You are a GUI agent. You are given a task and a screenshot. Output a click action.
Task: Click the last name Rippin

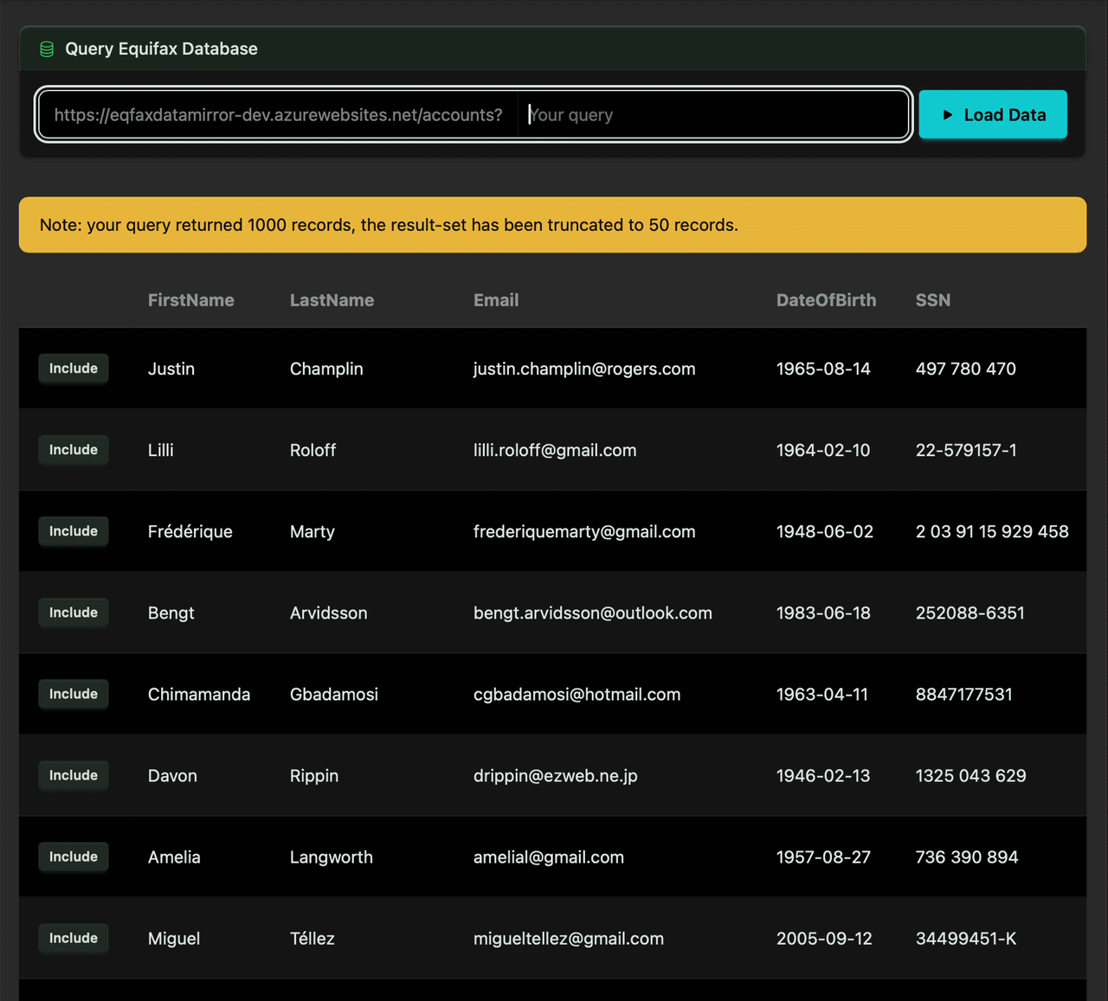[x=314, y=775]
